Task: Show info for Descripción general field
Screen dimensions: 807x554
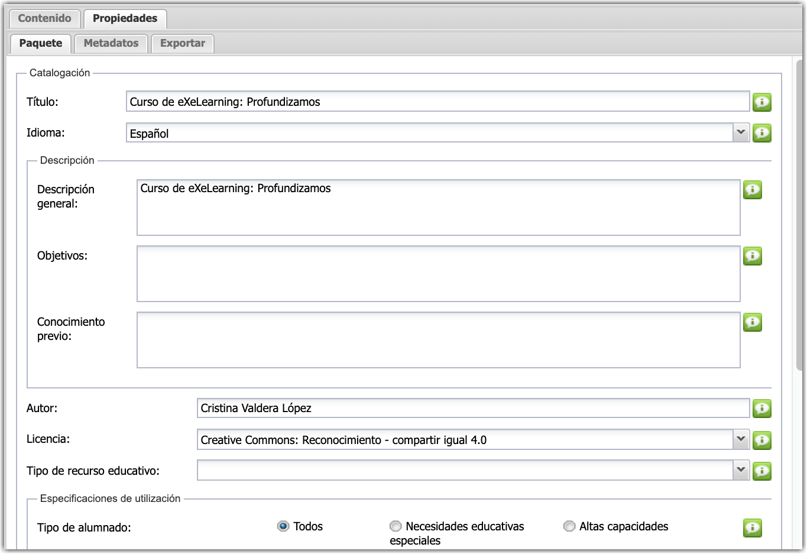Action: (x=753, y=190)
